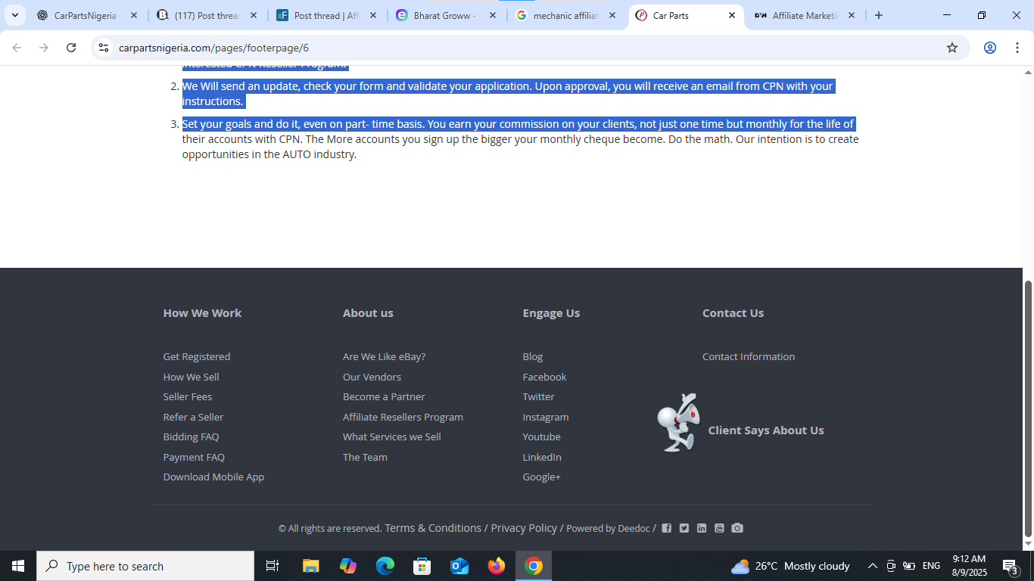This screenshot has width=1034, height=581.
Task: Click the Facebook icon in footer bar
Action: [666, 528]
